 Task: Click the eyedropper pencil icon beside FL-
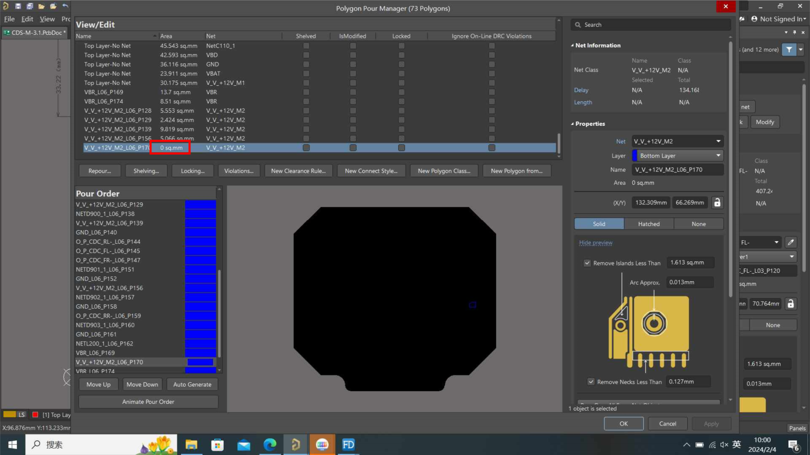(x=790, y=242)
